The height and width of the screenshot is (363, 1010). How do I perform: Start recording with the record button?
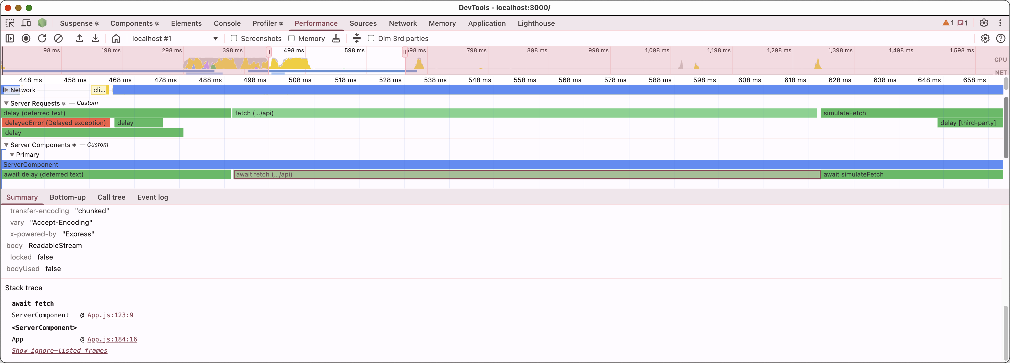[x=26, y=38]
